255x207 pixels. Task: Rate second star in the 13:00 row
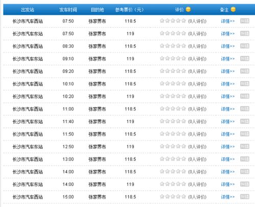(x=168, y=159)
